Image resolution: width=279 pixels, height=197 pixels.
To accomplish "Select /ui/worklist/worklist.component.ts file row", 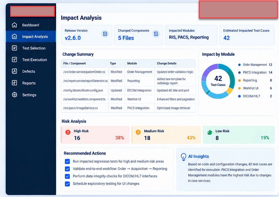I will click(128, 99).
